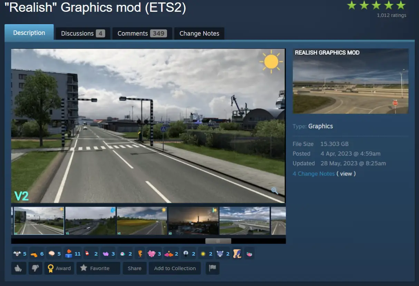Click the tiger face award icon

(x=220, y=254)
